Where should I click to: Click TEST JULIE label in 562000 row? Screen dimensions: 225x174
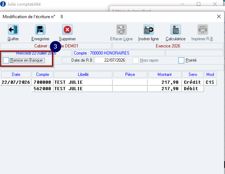[x=83, y=89]
